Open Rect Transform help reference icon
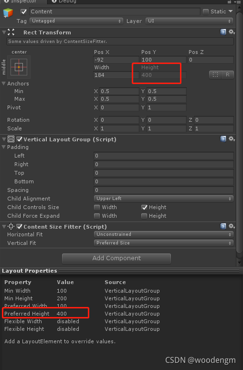Image resolution: width=243 pixels, height=370 pixels. (x=223, y=32)
